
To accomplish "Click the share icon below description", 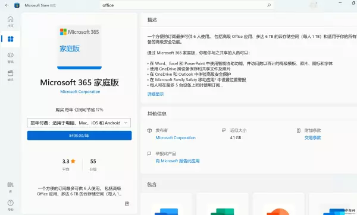I will [x=127, y=203].
